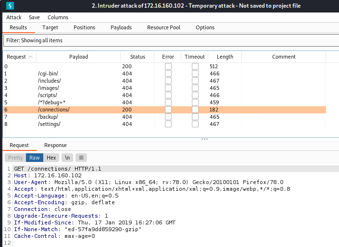
Task: Sort by the Error column header
Action: pos(168,57)
